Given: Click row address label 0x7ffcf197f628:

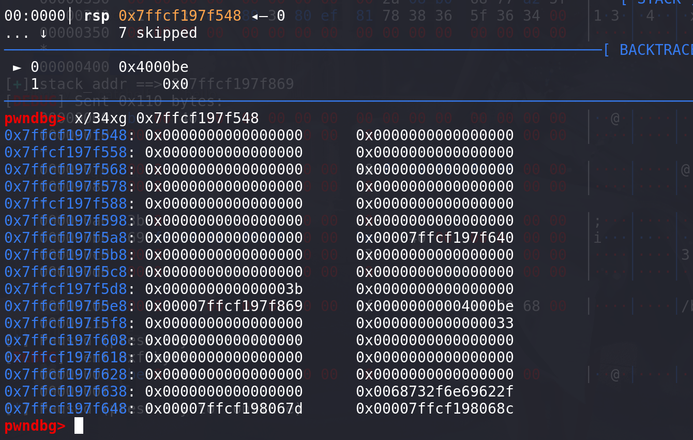Looking at the screenshot, I should point(70,375).
